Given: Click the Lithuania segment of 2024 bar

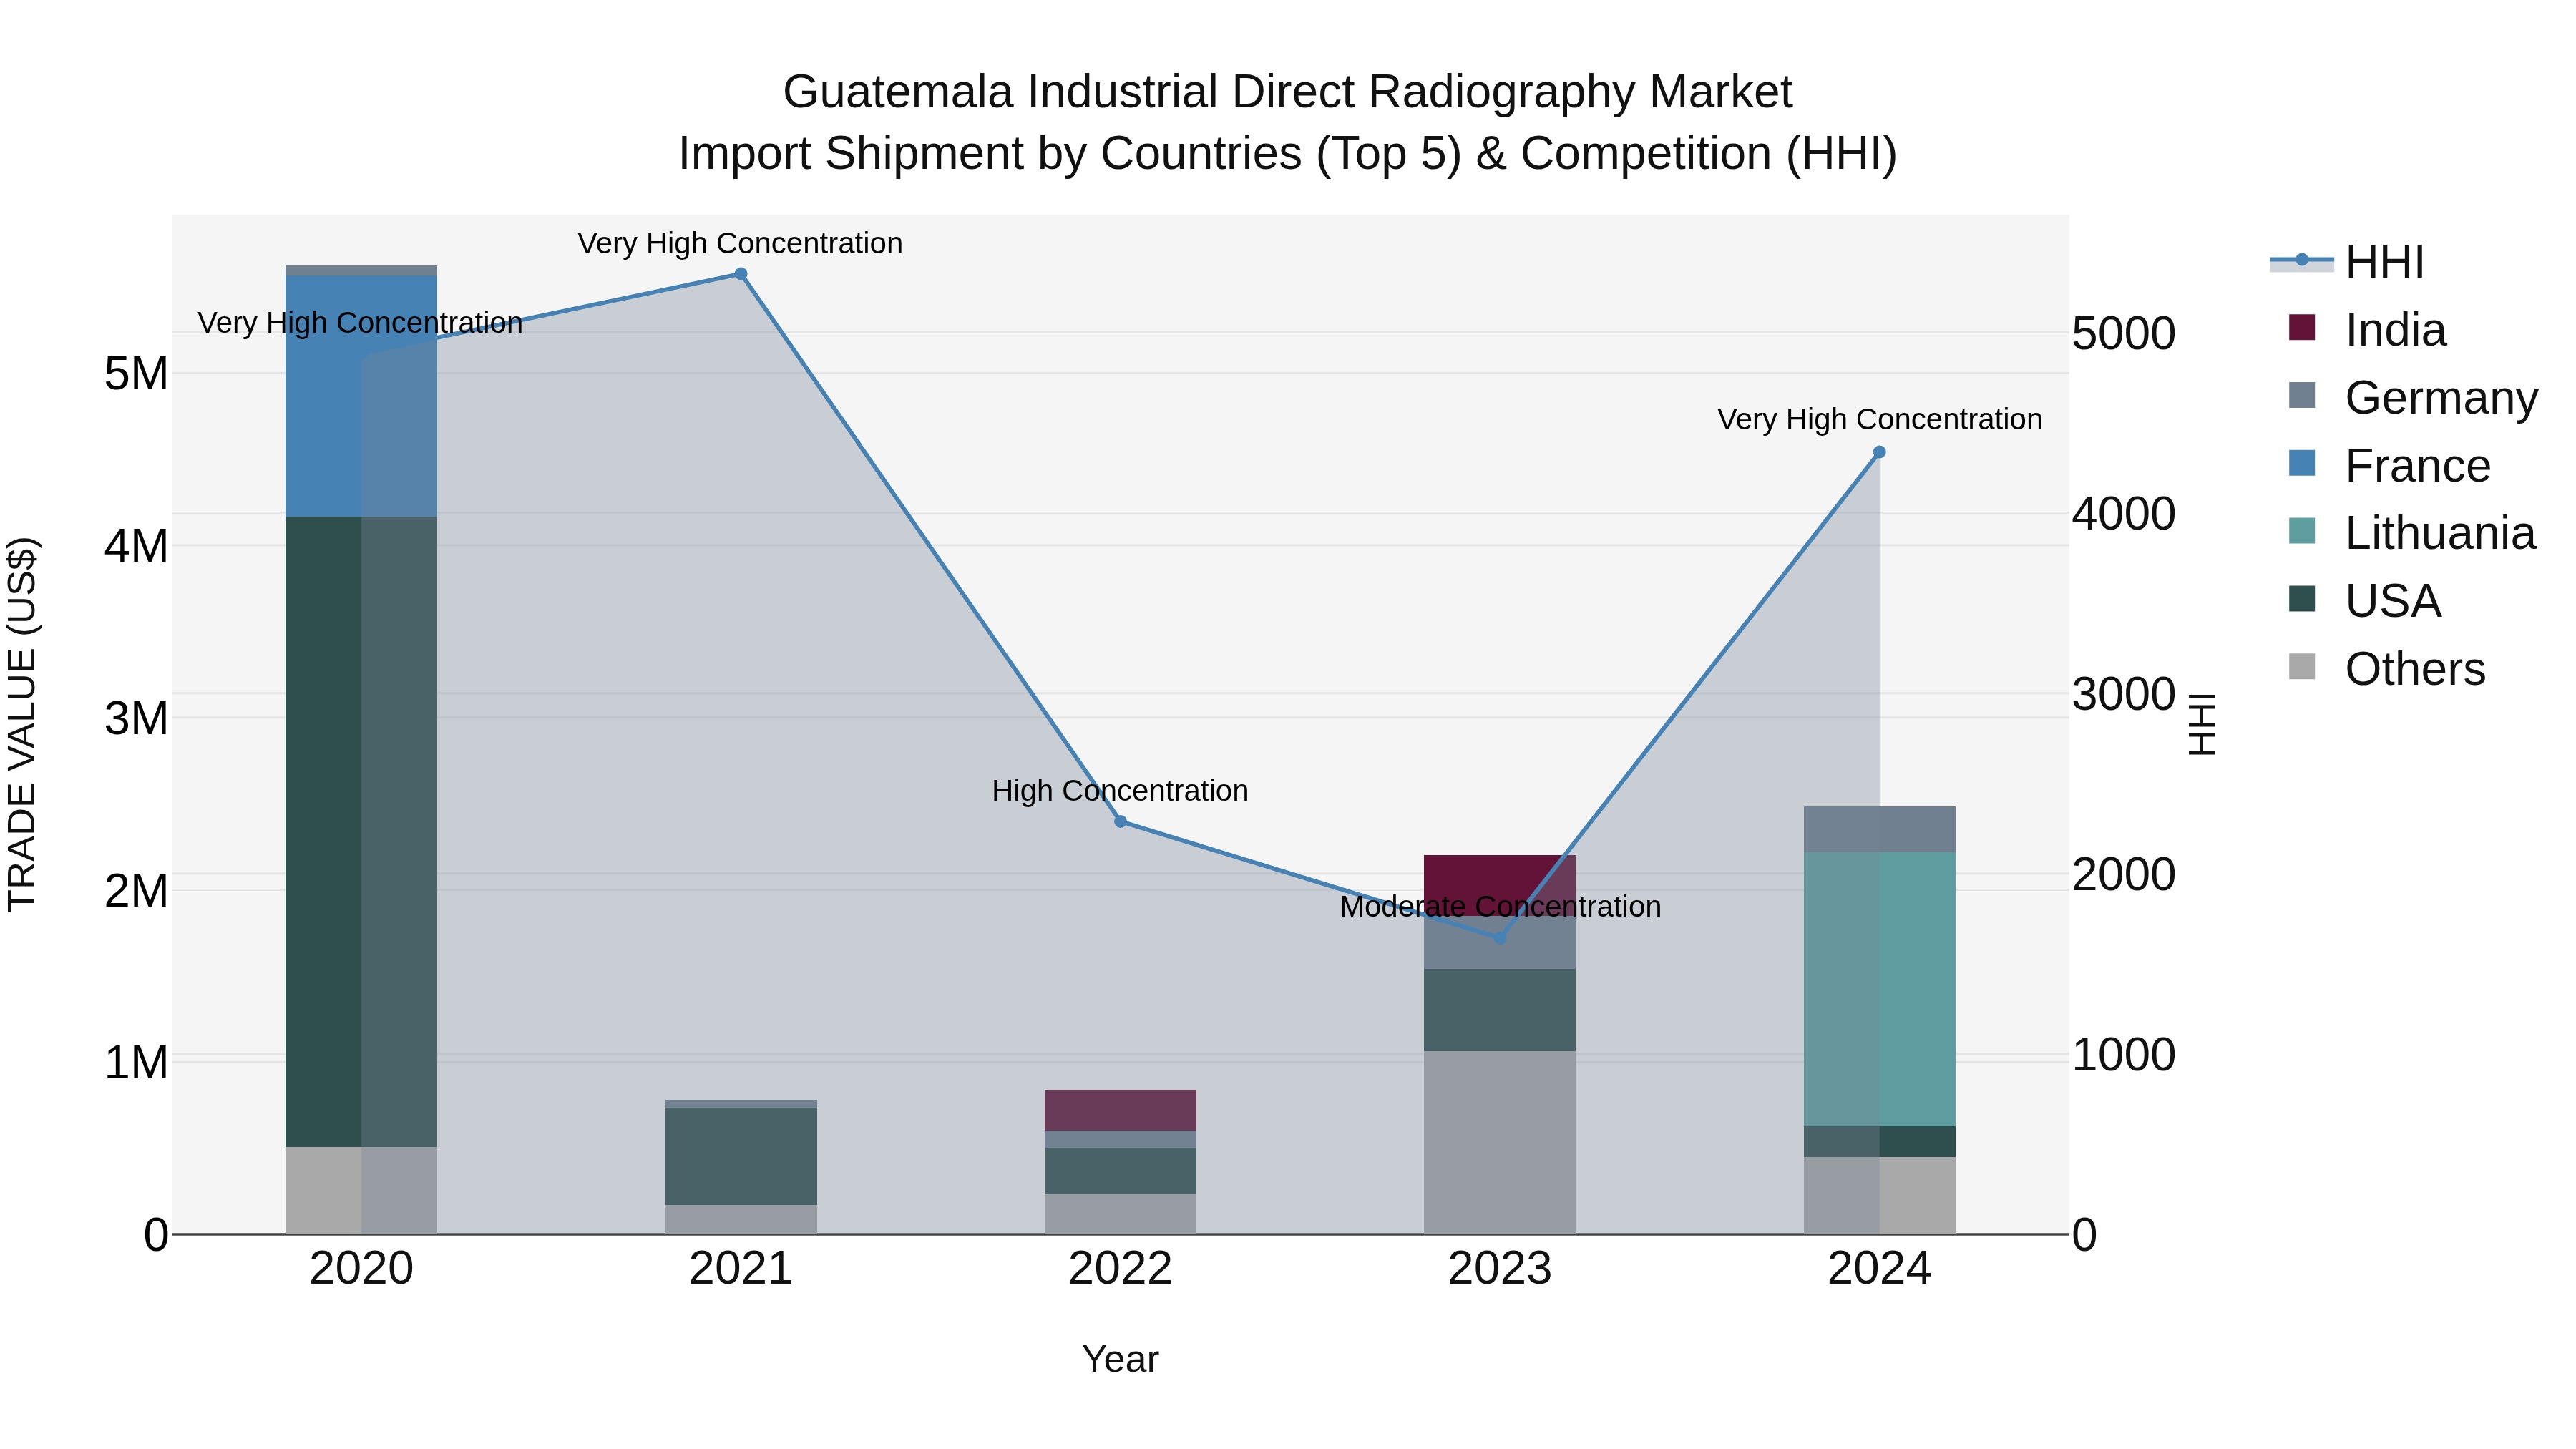Looking at the screenshot, I should click(x=1879, y=990).
